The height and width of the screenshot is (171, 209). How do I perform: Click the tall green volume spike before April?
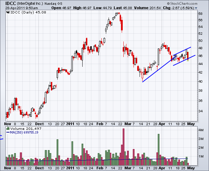click(159, 150)
